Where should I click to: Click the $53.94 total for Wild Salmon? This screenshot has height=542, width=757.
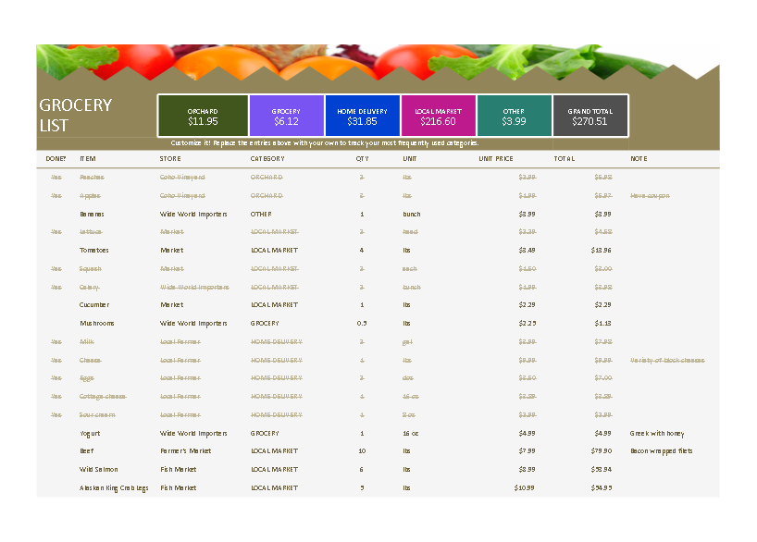tap(601, 469)
